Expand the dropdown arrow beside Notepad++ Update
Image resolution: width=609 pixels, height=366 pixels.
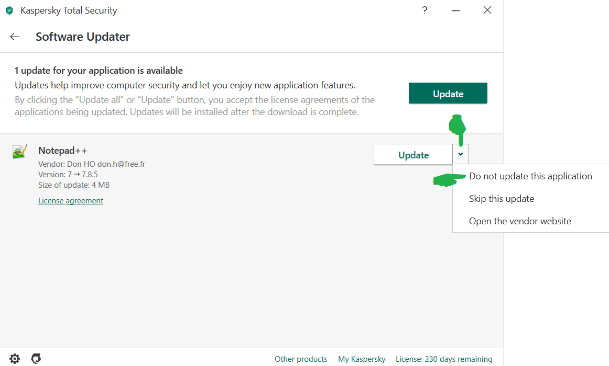[461, 154]
